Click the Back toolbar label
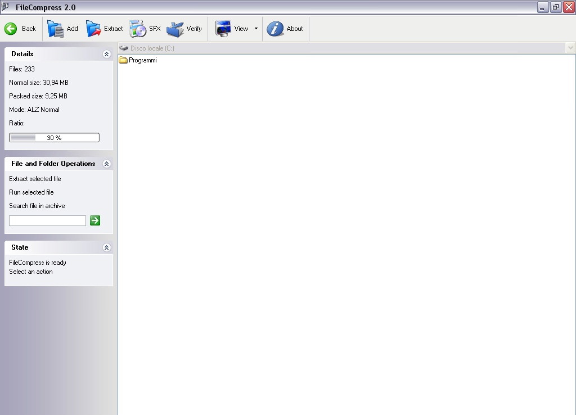The width and height of the screenshot is (576, 415). tap(29, 29)
